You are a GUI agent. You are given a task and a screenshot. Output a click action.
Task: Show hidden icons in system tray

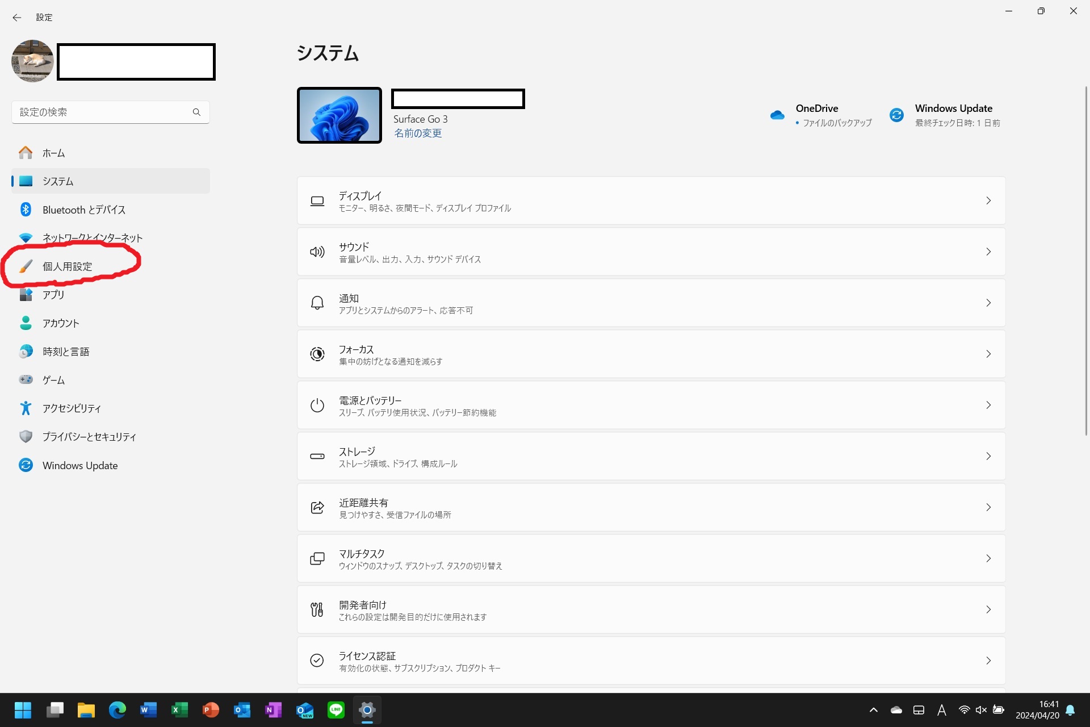click(874, 710)
